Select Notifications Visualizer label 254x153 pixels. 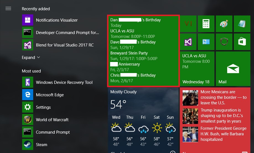tap(57, 20)
